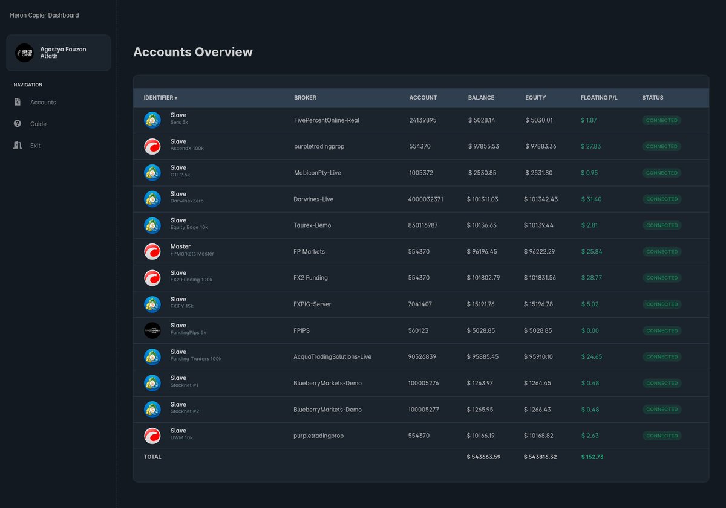Click the Stocknet #1 BlueberryMarkets icon

point(152,382)
